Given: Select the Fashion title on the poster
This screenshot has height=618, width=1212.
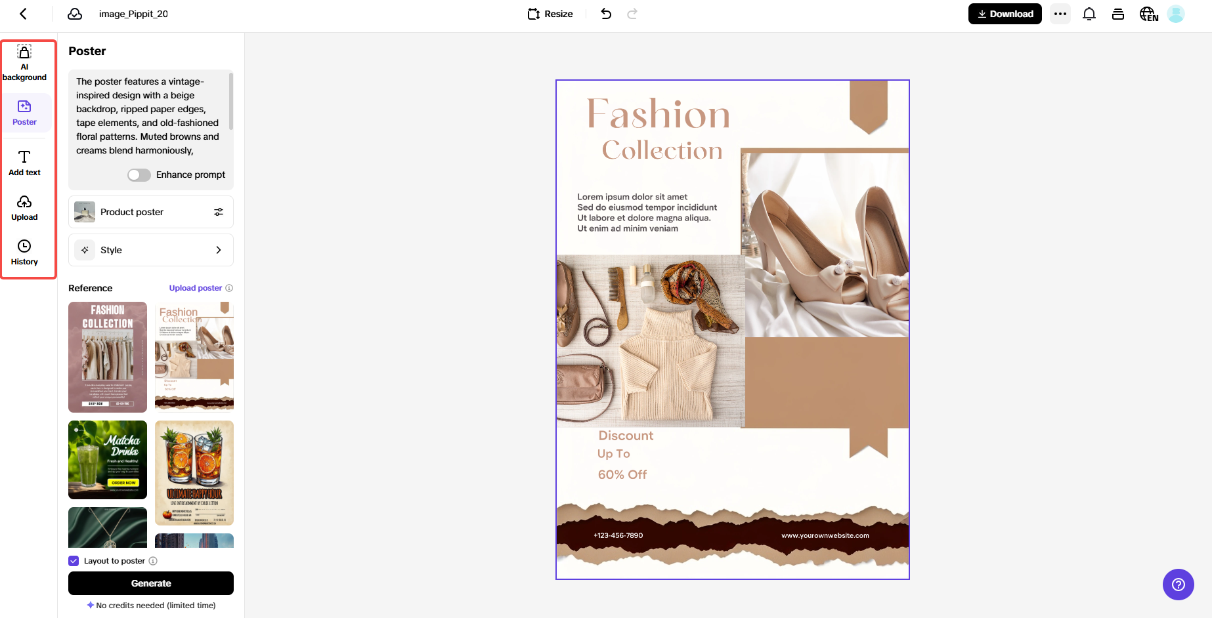Looking at the screenshot, I should (659, 114).
